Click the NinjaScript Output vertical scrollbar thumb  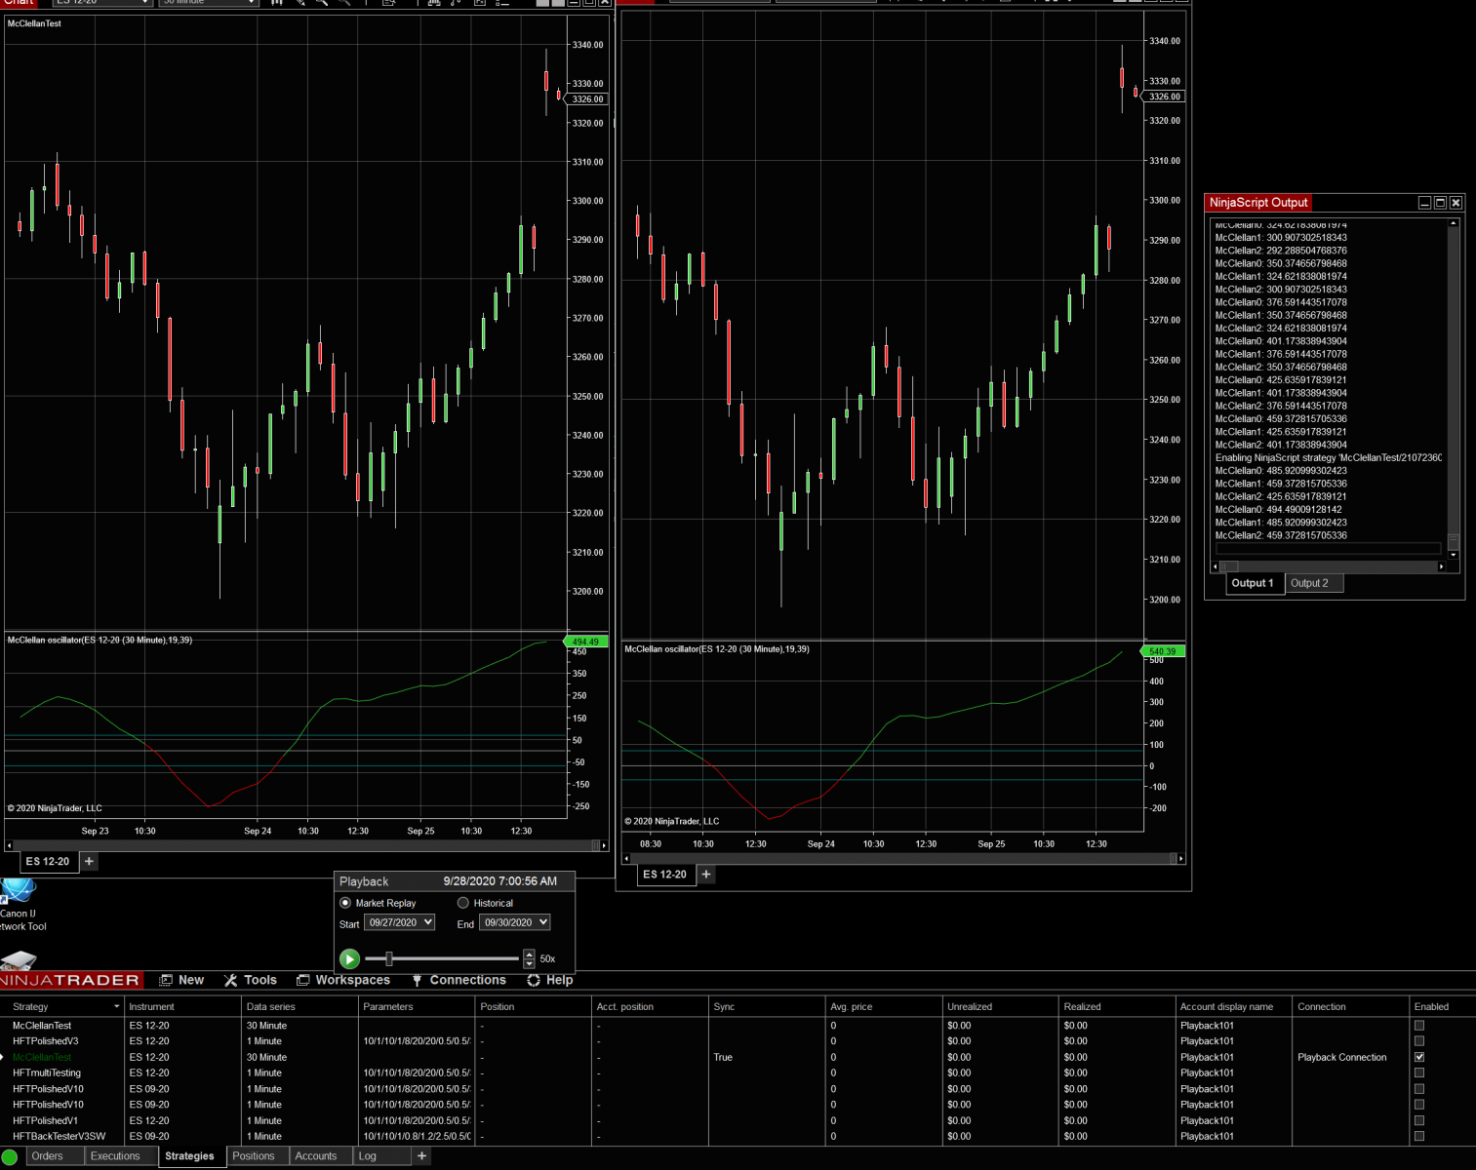1453,541
